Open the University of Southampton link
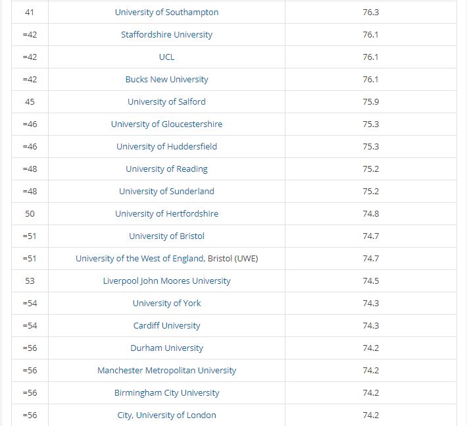 coord(166,13)
